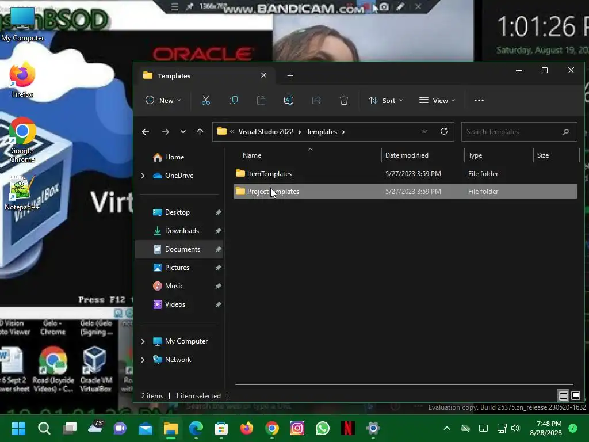Open Mail app from taskbar
The image size is (589, 442).
[x=146, y=428]
